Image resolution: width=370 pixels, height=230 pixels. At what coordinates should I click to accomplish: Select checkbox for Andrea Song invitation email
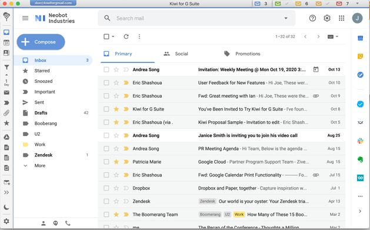(x=106, y=69)
